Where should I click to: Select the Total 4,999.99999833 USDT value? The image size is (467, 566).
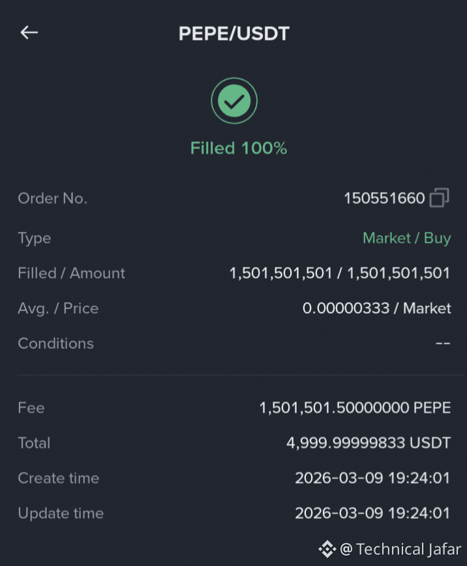pos(369,443)
